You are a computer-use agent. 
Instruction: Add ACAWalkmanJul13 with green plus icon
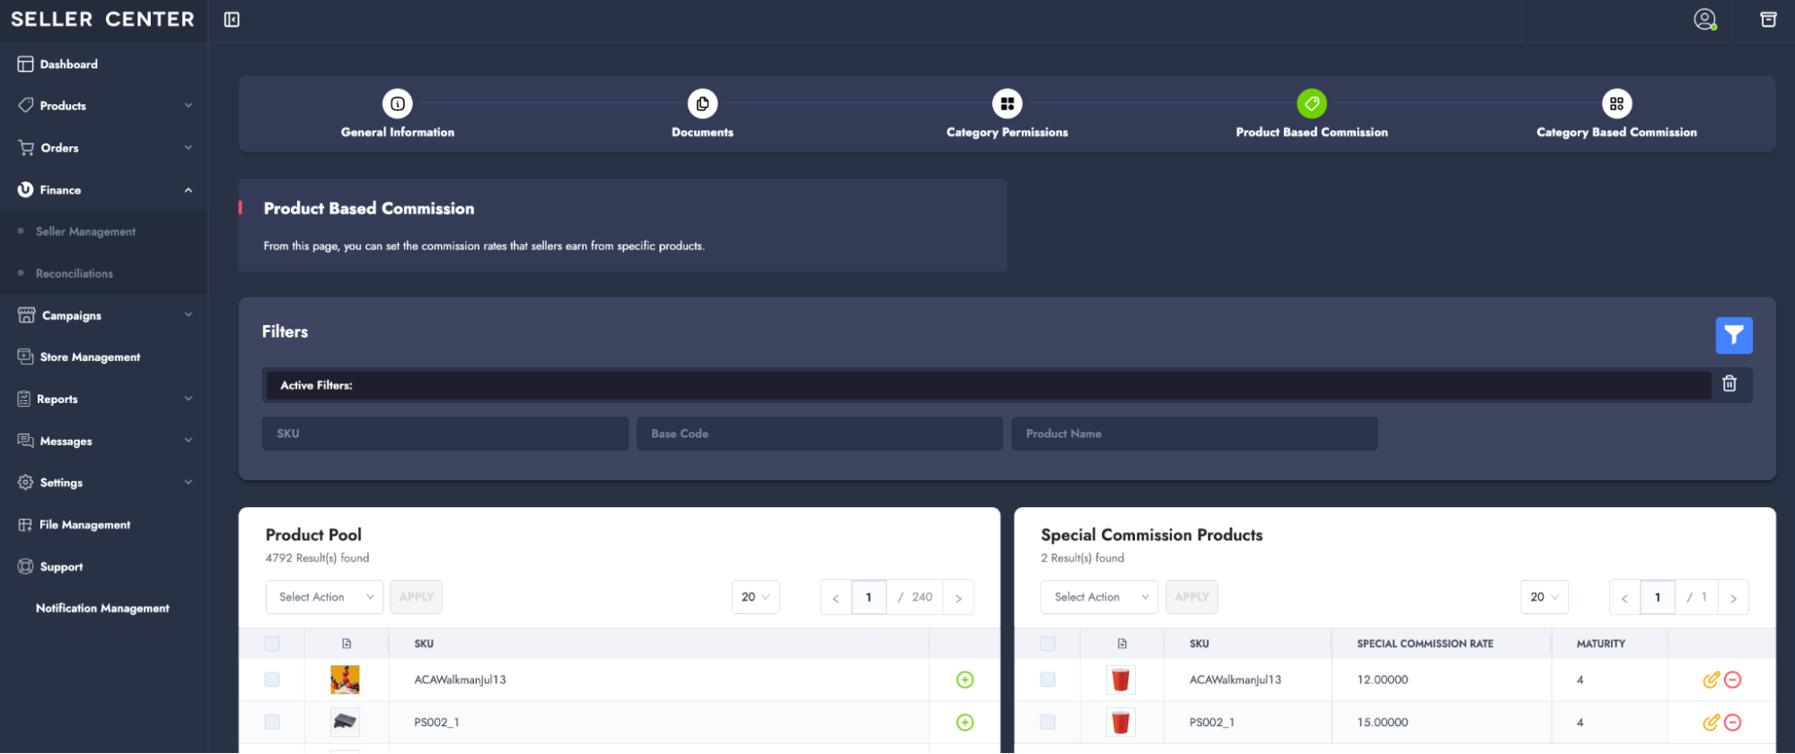[964, 680]
